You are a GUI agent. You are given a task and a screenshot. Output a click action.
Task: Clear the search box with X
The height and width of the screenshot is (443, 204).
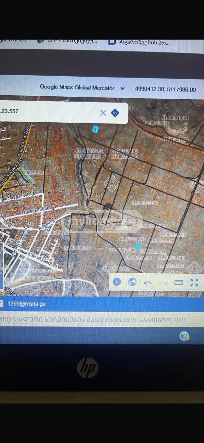(103, 113)
